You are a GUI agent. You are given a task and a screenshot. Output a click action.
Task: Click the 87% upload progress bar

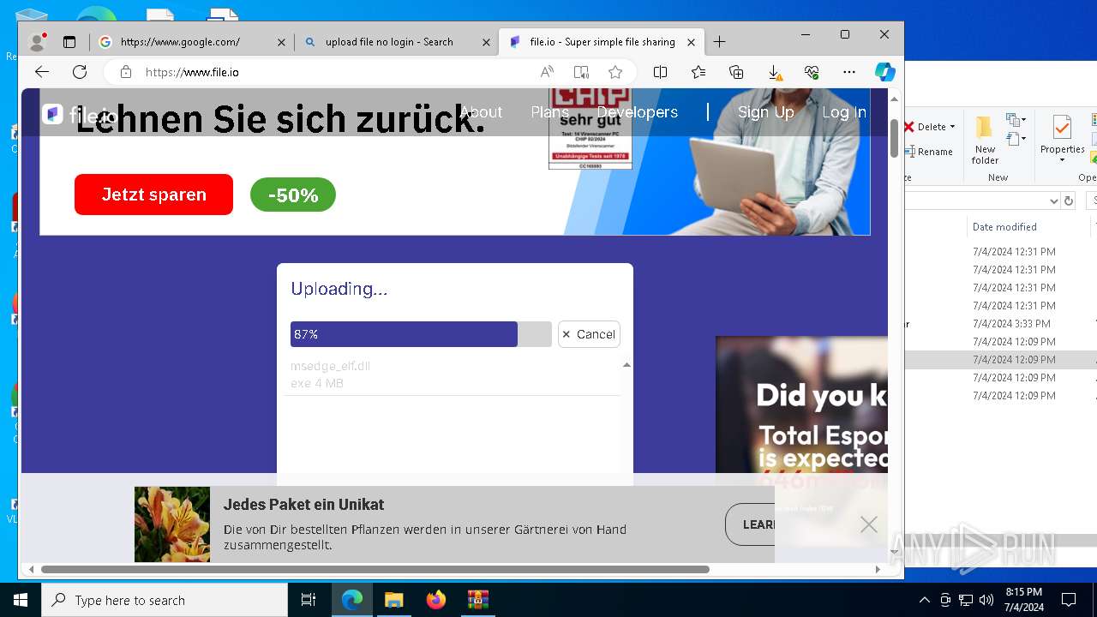coord(421,334)
